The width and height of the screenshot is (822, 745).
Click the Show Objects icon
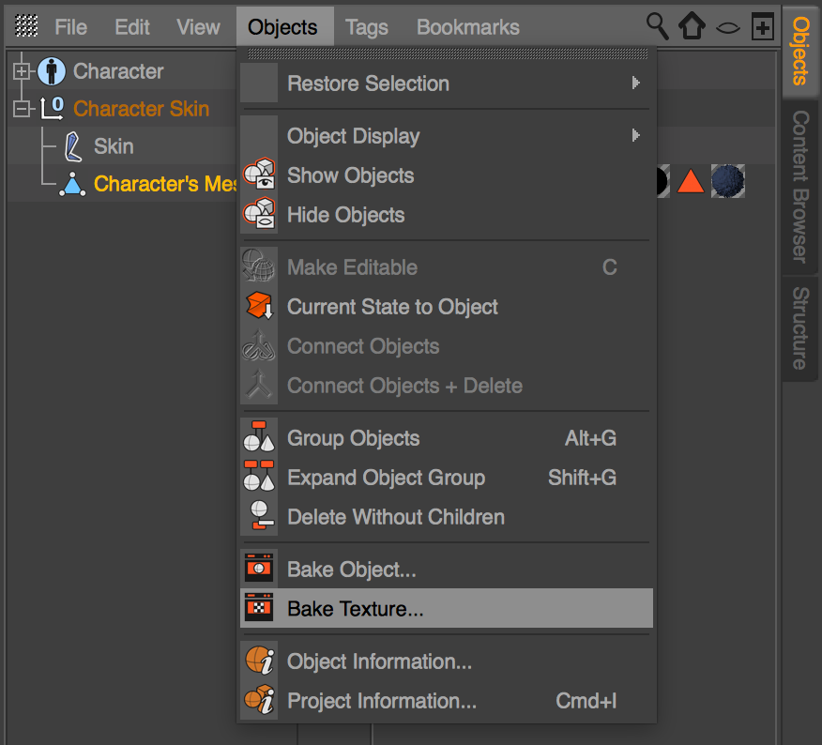[259, 175]
